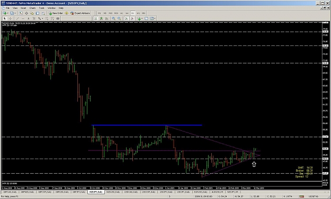Image resolution: width=331 pixels, height=199 pixels.
Task: Open the Navigator star-folder icon
Action: click(x=32, y=13)
